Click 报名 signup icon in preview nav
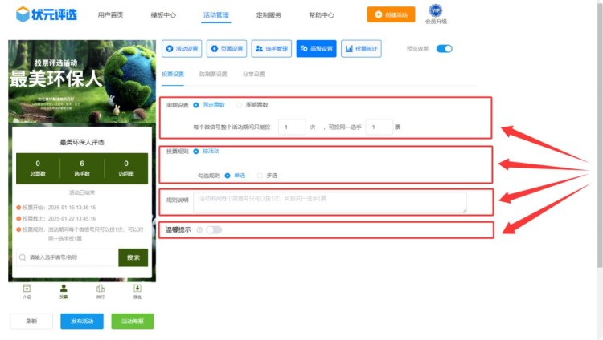This screenshot has height=340, width=603. click(x=137, y=290)
